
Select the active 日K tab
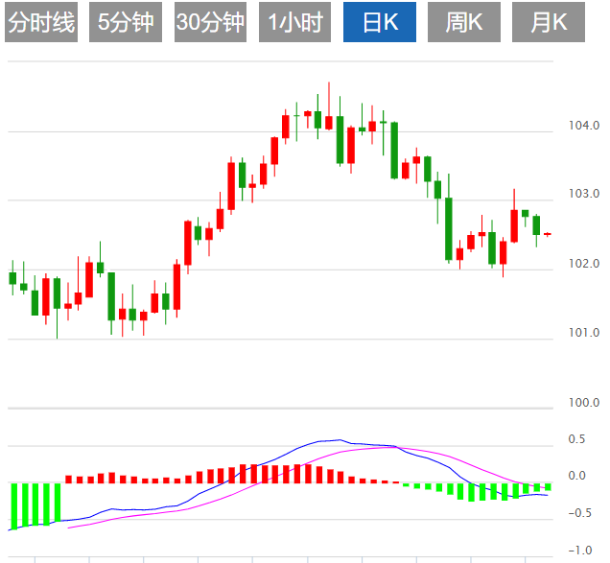pyautogui.click(x=380, y=23)
